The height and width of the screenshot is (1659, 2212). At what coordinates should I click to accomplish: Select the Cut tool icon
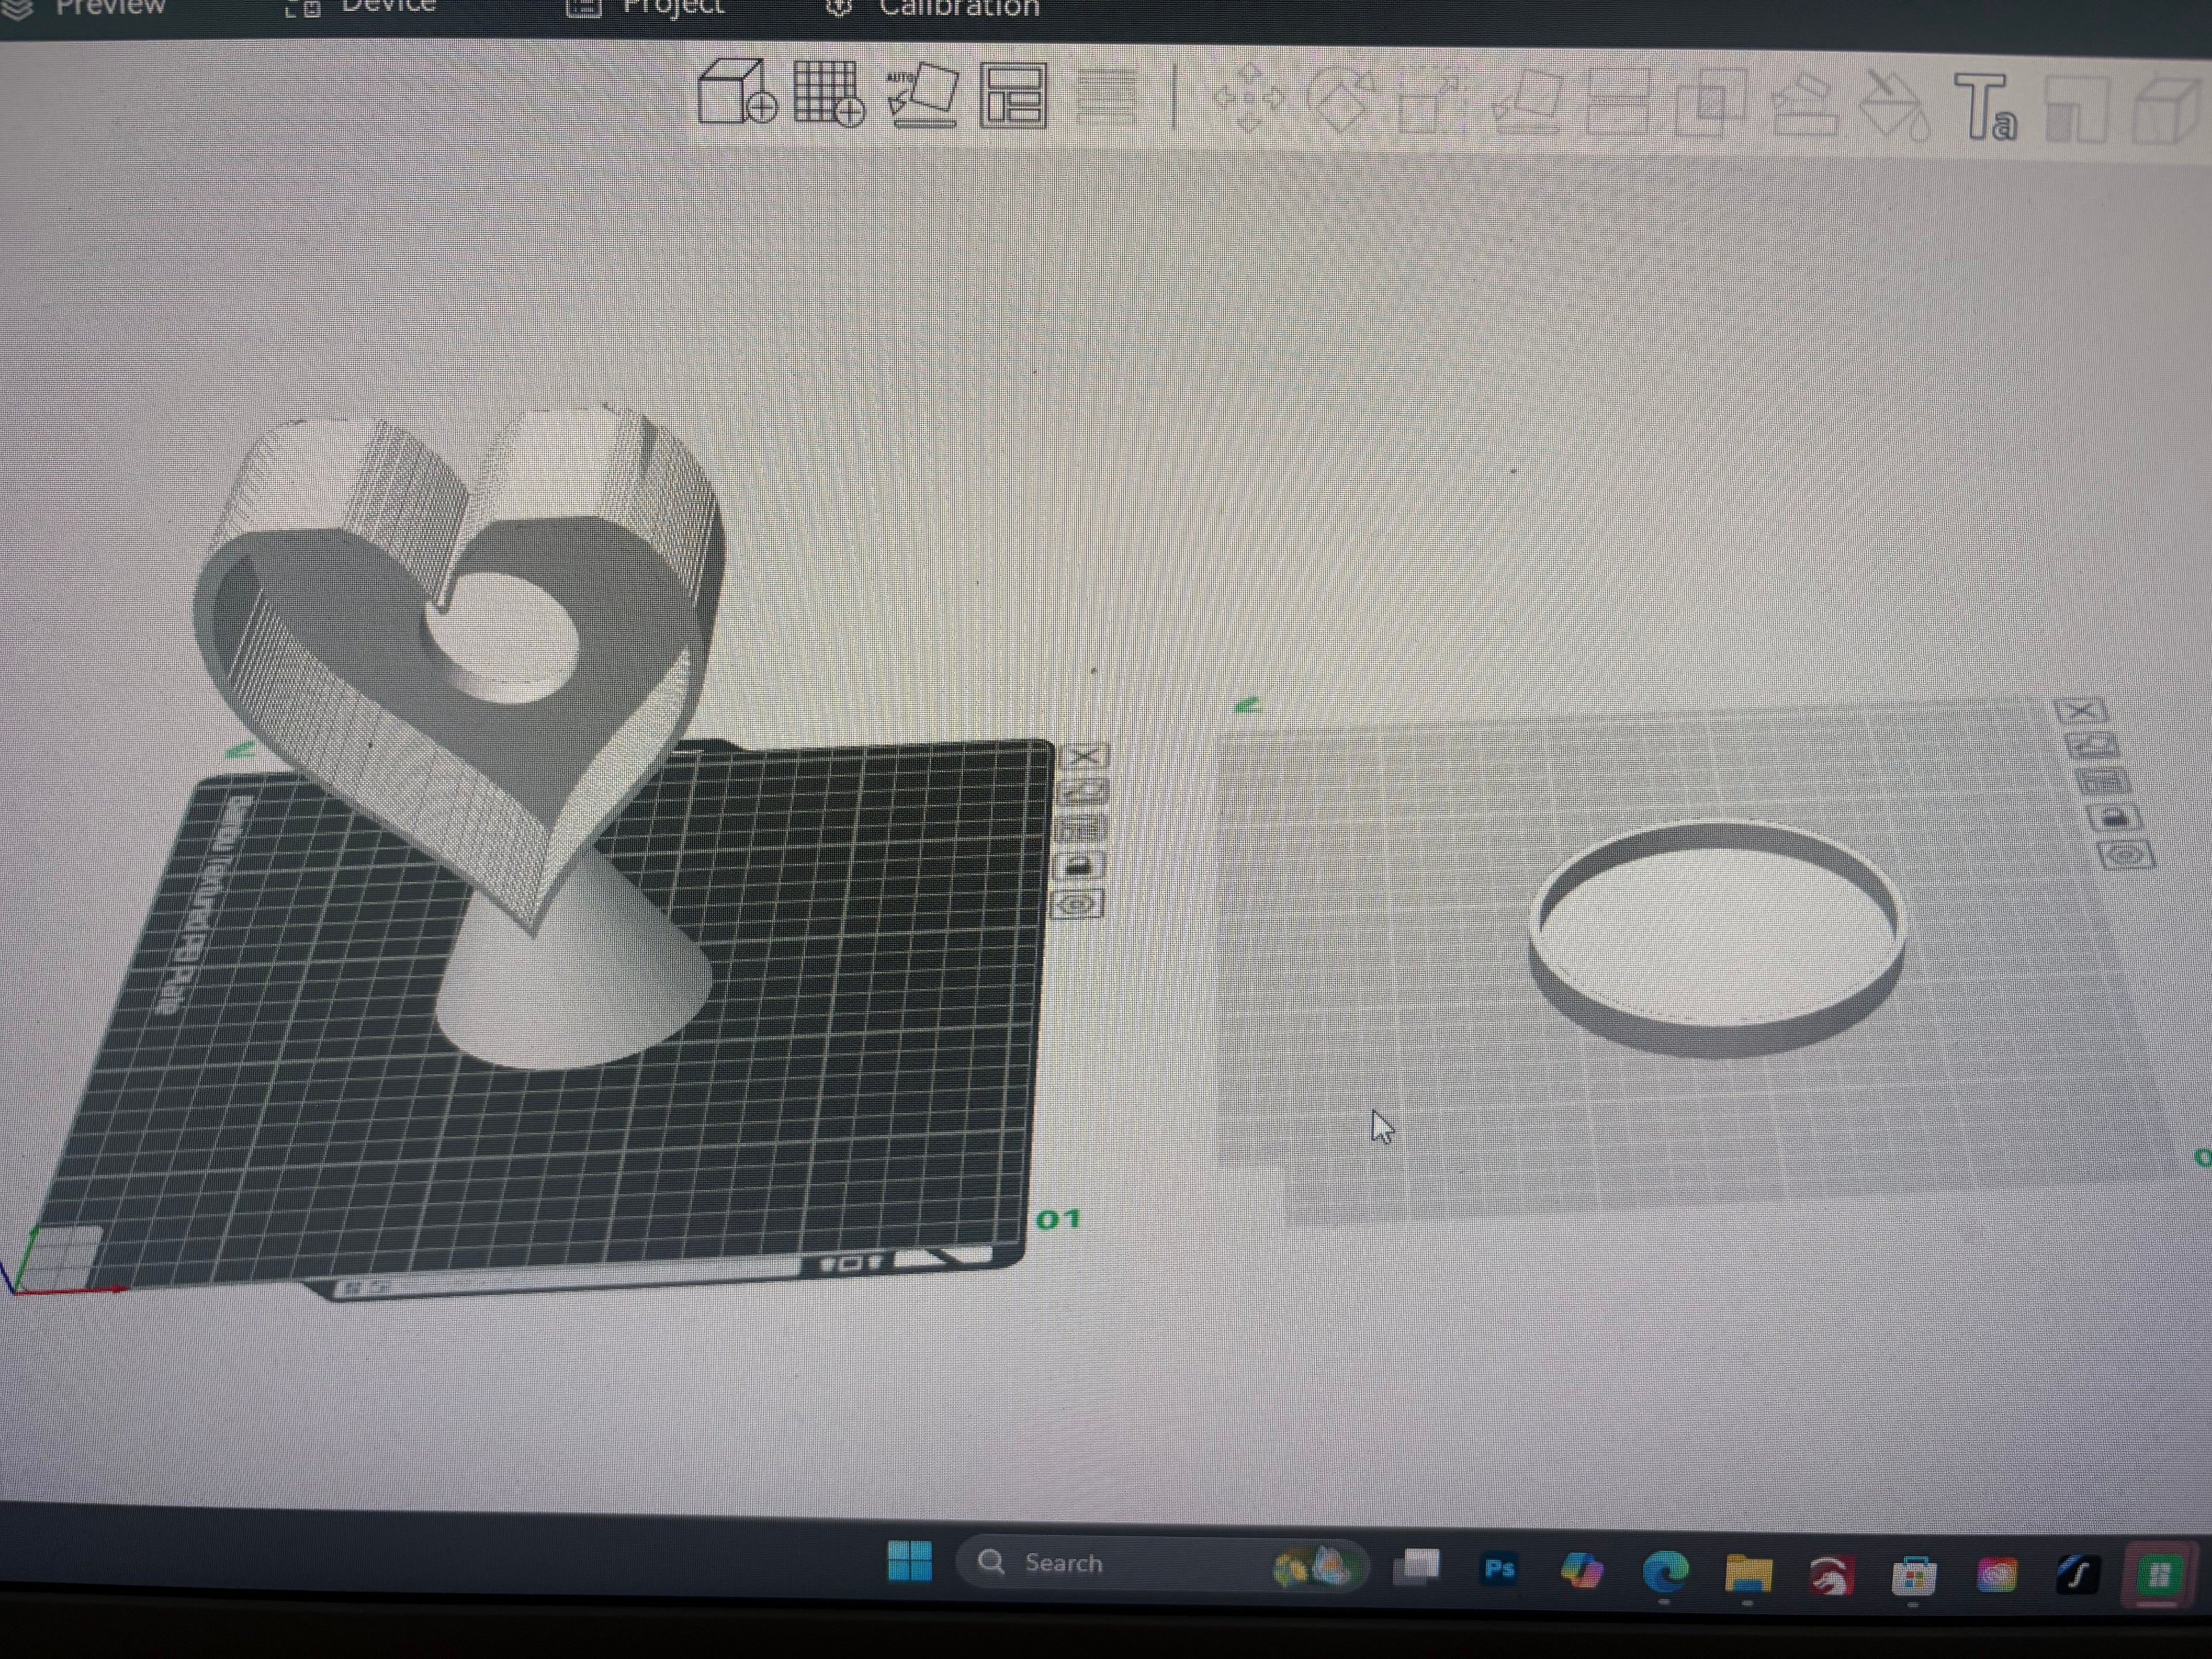tap(1617, 102)
